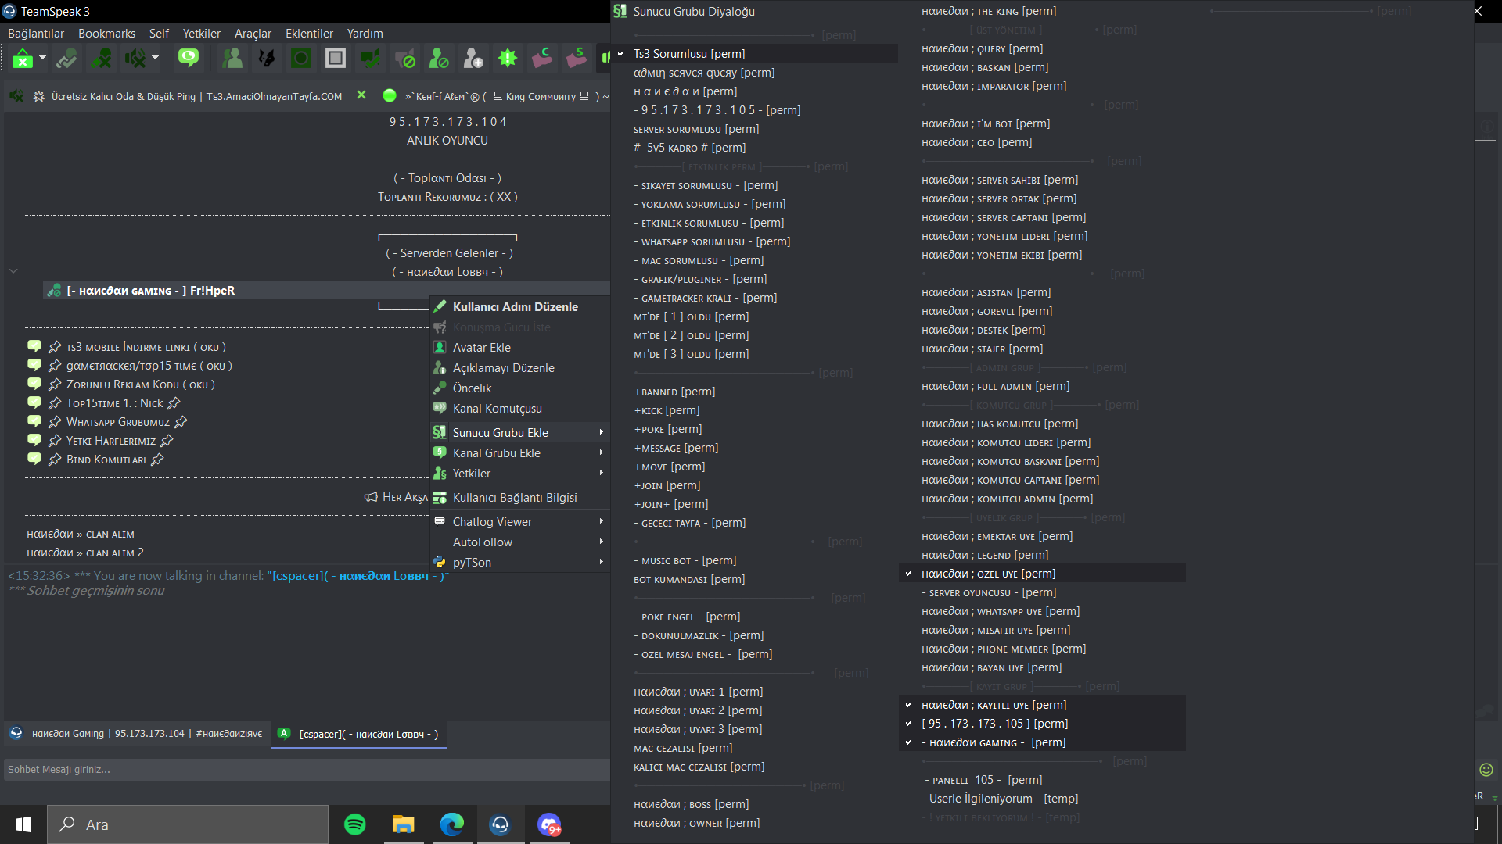Click the record circle toolbar icon
This screenshot has width=1502, height=844.
[x=301, y=58]
